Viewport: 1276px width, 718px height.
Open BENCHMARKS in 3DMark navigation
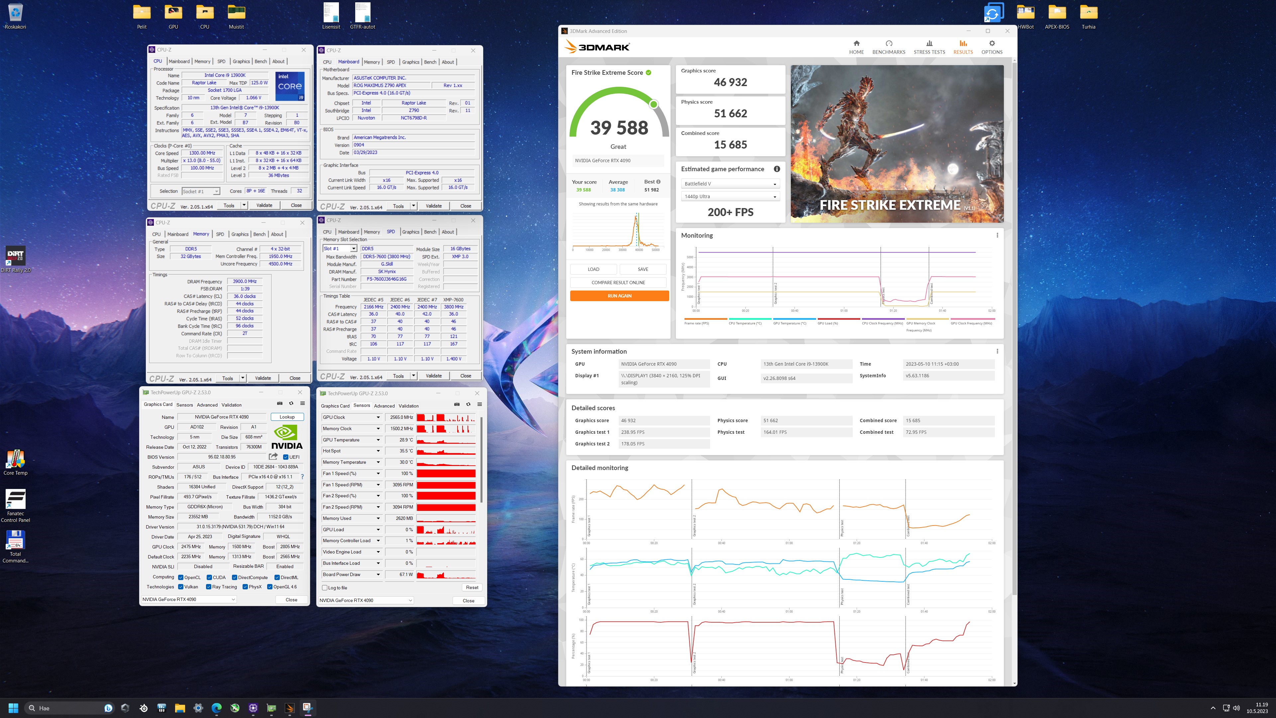click(889, 47)
